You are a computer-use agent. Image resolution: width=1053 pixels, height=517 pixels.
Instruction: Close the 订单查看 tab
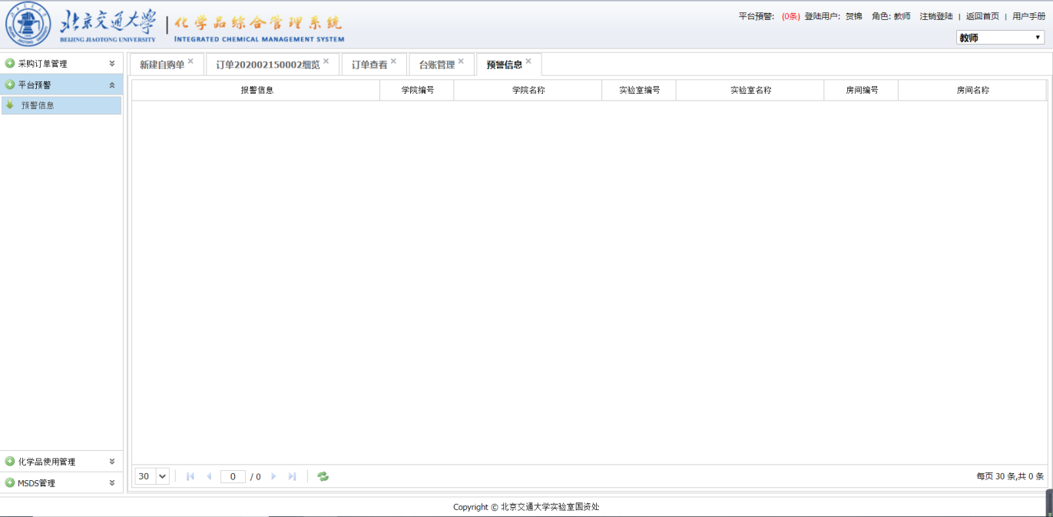tap(393, 61)
